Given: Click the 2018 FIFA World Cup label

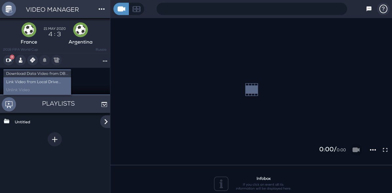Looking at the screenshot, I should pyautogui.click(x=21, y=50).
